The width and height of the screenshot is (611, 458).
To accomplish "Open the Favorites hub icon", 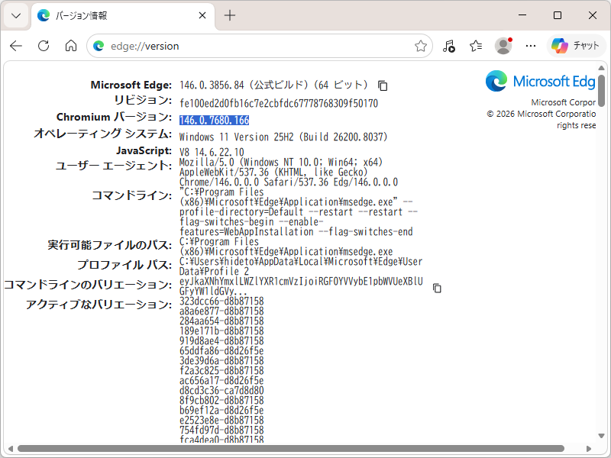I will click(x=475, y=46).
